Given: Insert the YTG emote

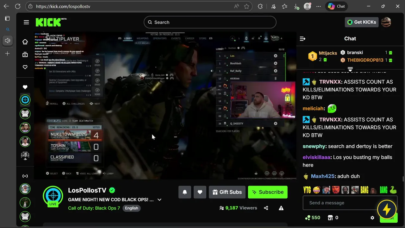Looking at the screenshot, I should point(307,190).
